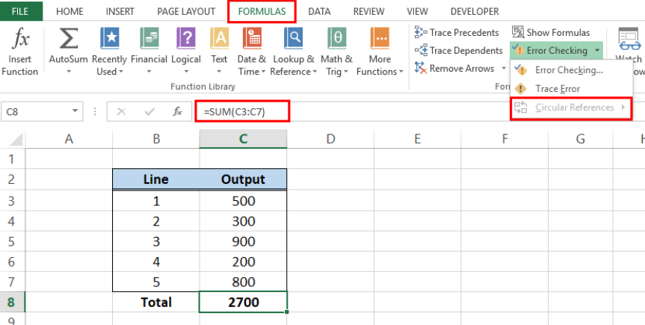Switch to the VIEW tab
Image resolution: width=645 pixels, height=325 pixels.
click(x=417, y=11)
